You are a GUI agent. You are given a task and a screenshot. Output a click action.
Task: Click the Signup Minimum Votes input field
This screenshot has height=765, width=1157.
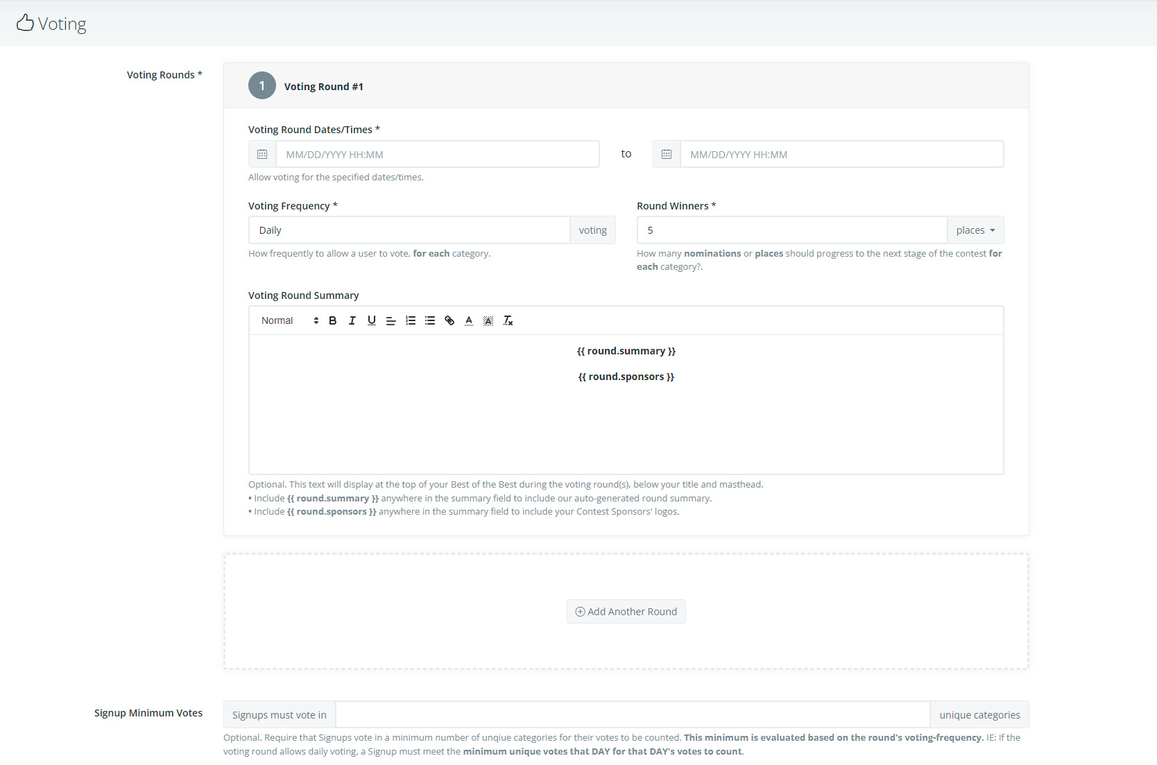pyautogui.click(x=632, y=714)
